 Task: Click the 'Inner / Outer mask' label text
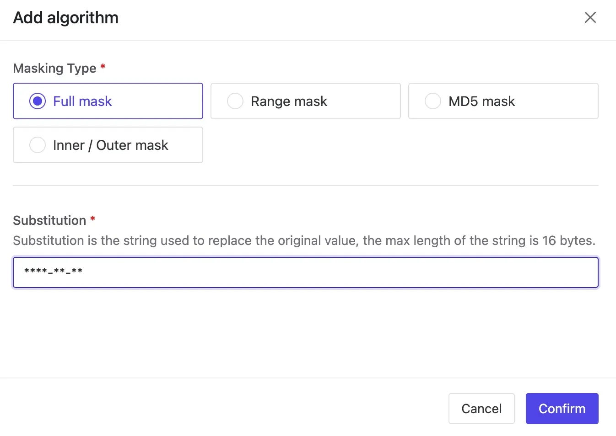111,145
